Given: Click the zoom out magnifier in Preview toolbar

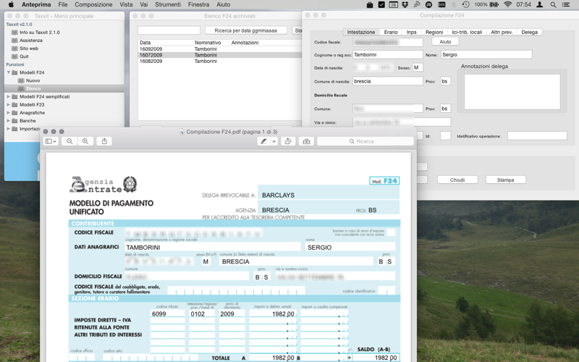Looking at the screenshot, I should click(69, 141).
